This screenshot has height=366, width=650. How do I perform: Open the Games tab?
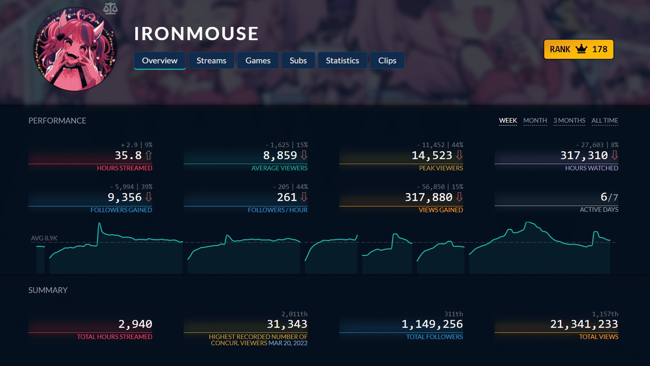click(x=258, y=61)
